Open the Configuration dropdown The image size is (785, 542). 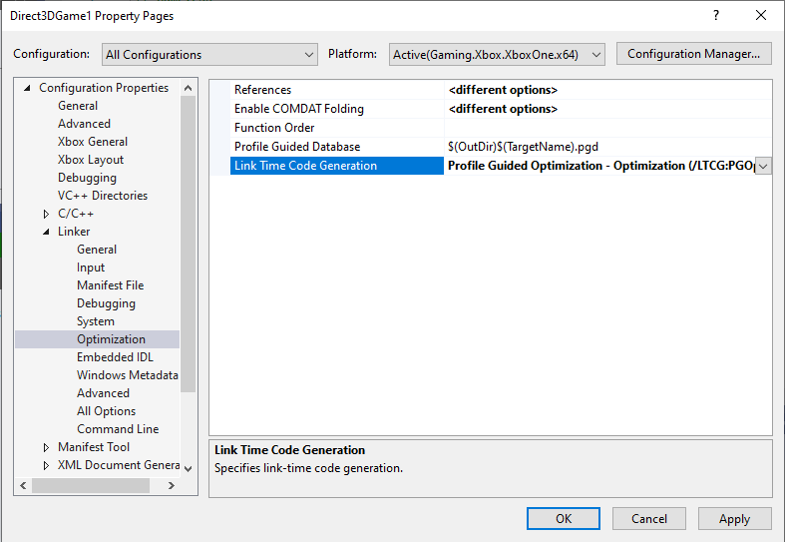[x=209, y=54]
